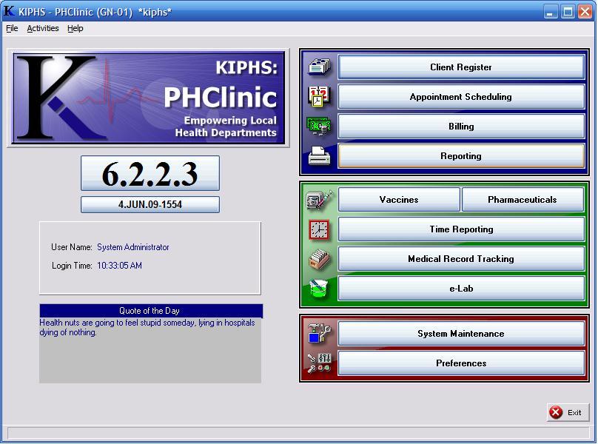Maximize the KIPHS PHClinic window
The image size is (598, 444).
click(x=568, y=12)
